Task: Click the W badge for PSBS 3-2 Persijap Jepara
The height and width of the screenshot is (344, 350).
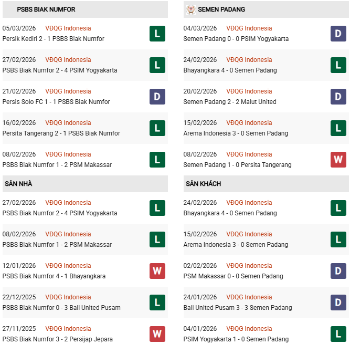Action: pyautogui.click(x=157, y=334)
